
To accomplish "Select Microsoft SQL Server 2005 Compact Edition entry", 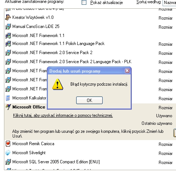I will coord(89,162).
